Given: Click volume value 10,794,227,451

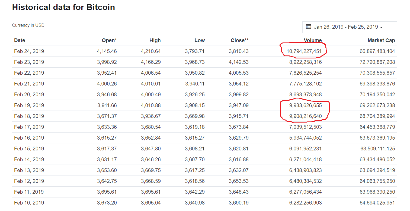Looking at the screenshot, I should pyautogui.click(x=304, y=51).
